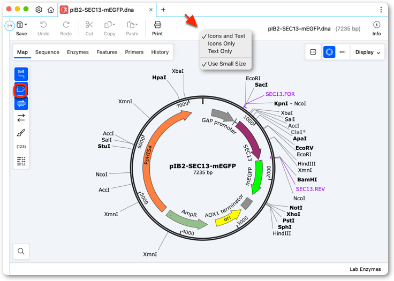The width and height of the screenshot is (394, 281).
Task: Click the ApaI enzyme site label
Action: [x=300, y=139]
